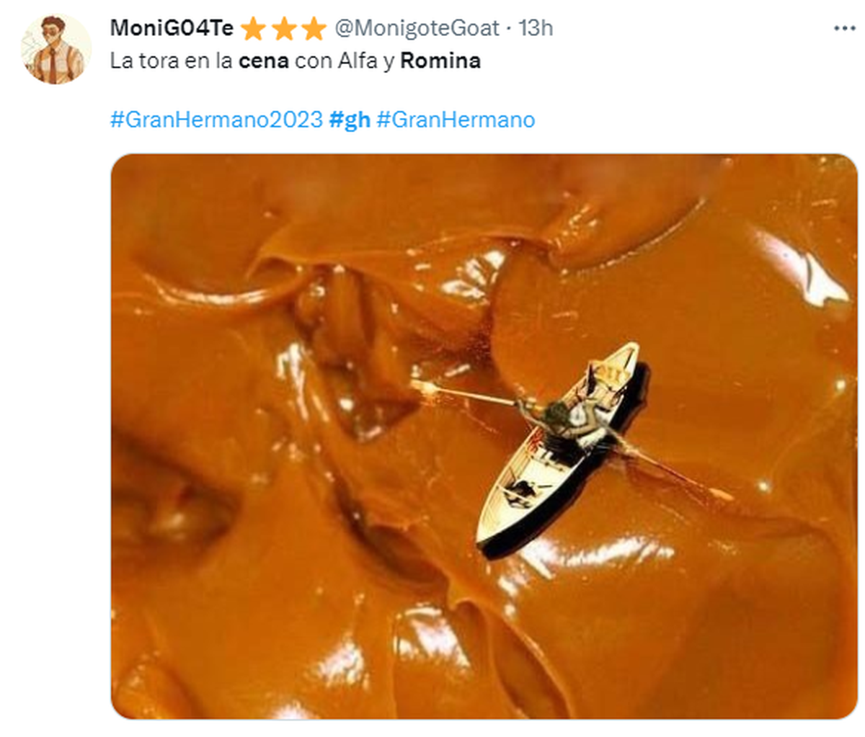Click the first star emoji after the username
This screenshot has height=737, width=865.
[x=253, y=29]
